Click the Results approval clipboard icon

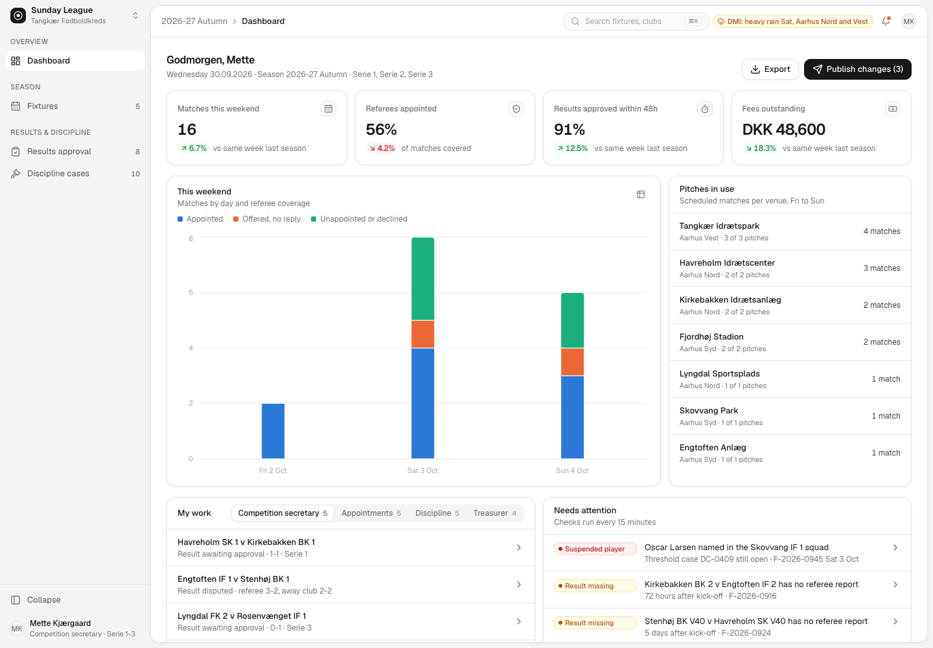pyautogui.click(x=16, y=152)
